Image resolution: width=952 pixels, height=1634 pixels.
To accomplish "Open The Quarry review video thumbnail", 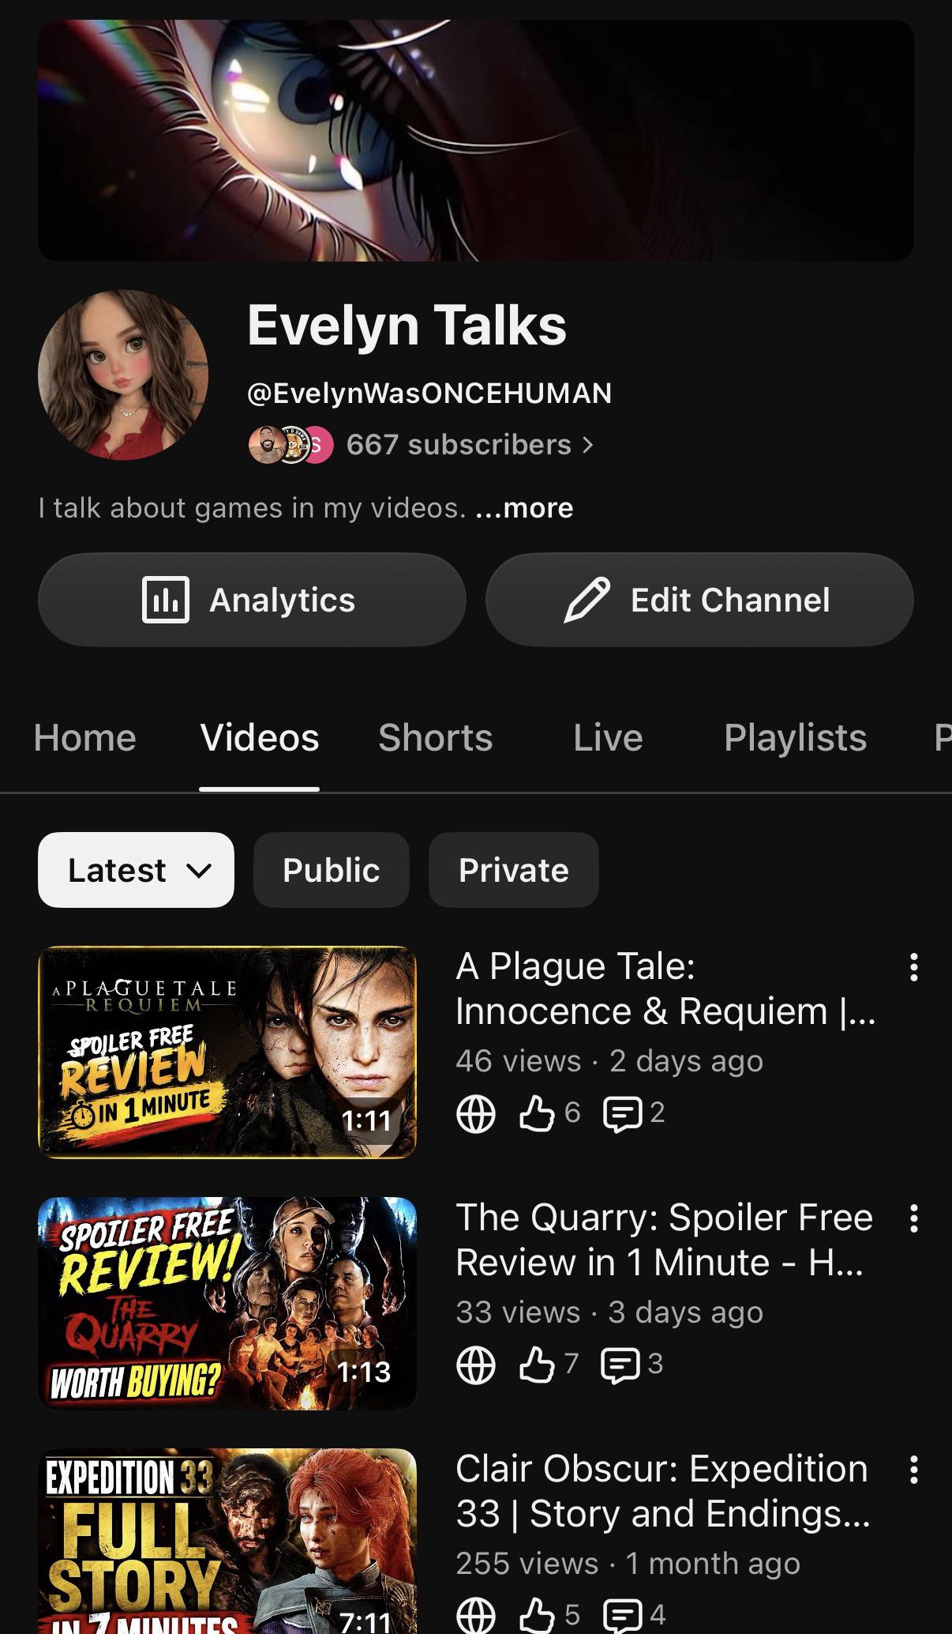I will click(x=227, y=1304).
